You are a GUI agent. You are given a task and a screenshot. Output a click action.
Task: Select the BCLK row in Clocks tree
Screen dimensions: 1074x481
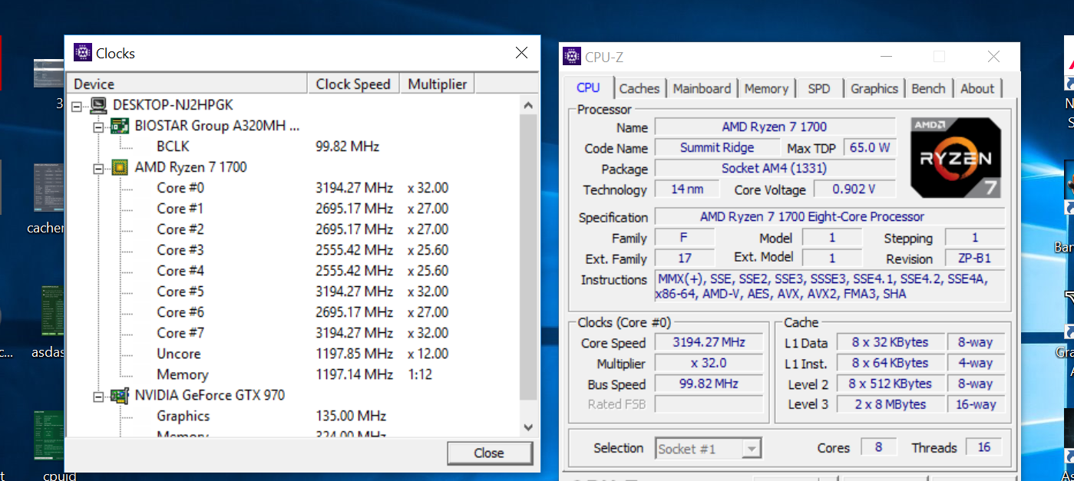point(173,147)
